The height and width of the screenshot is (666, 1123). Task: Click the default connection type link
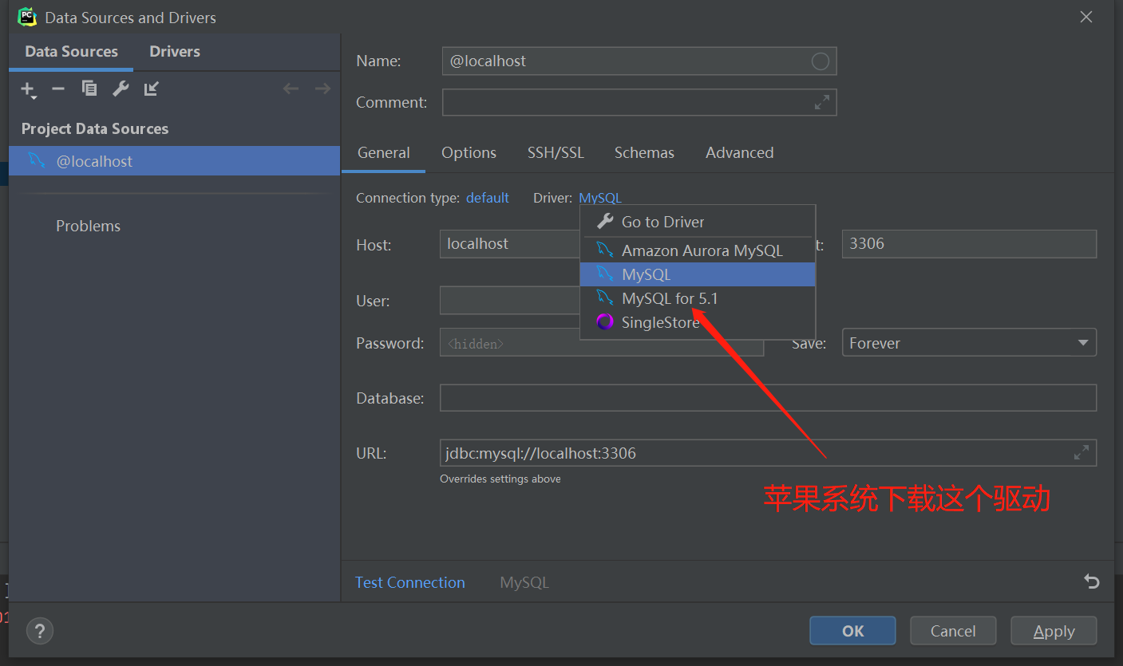click(x=488, y=198)
